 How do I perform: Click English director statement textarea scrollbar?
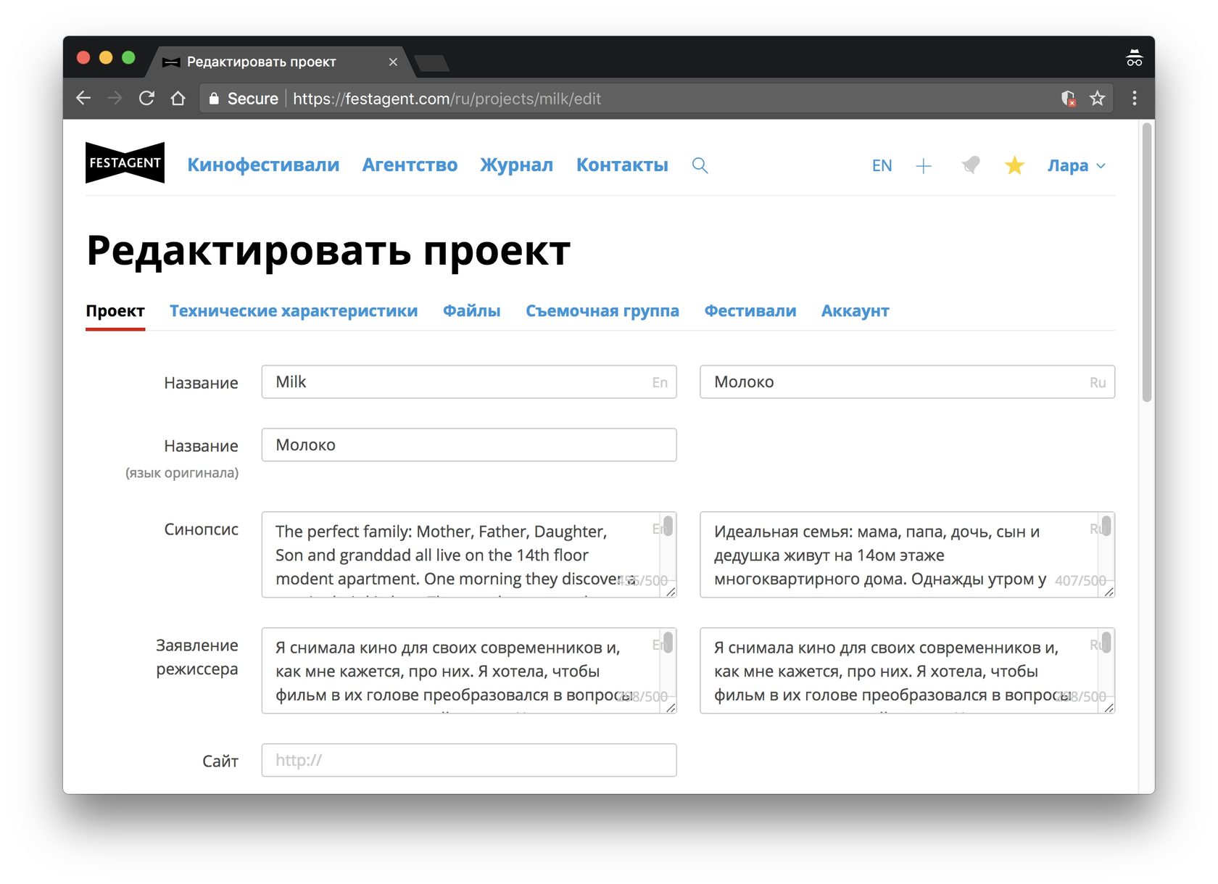[668, 642]
